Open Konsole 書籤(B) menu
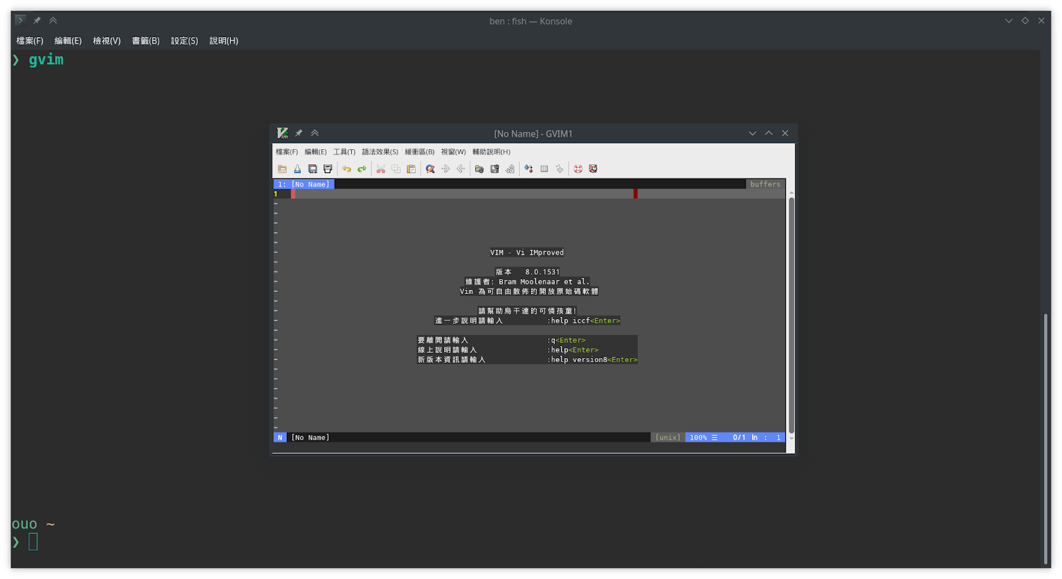The height and width of the screenshot is (579, 1062). tap(146, 41)
